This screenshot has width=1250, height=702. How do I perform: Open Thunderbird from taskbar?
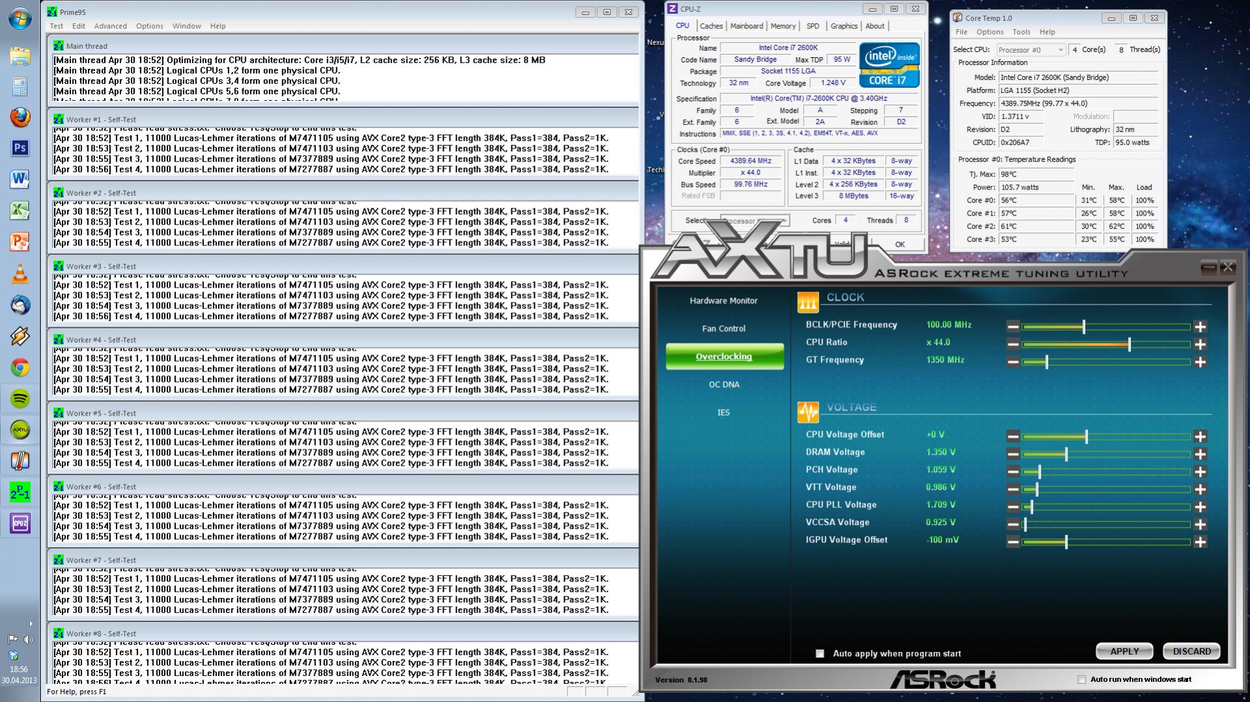[20, 304]
